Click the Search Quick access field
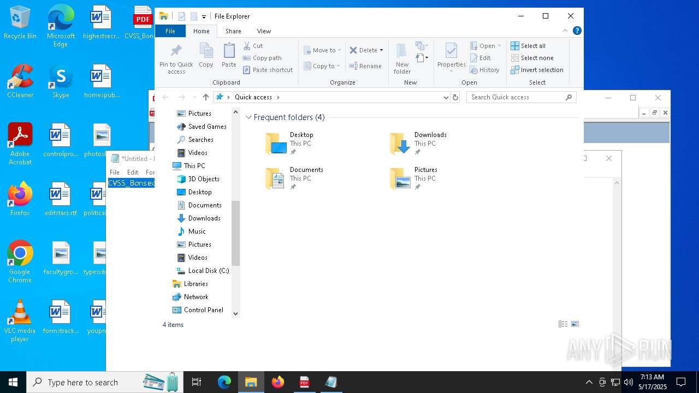This screenshot has width=699, height=393. [522, 97]
